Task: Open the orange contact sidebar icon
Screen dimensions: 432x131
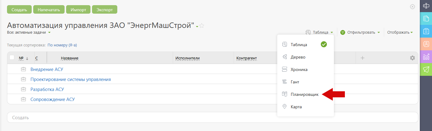Action: (426, 44)
